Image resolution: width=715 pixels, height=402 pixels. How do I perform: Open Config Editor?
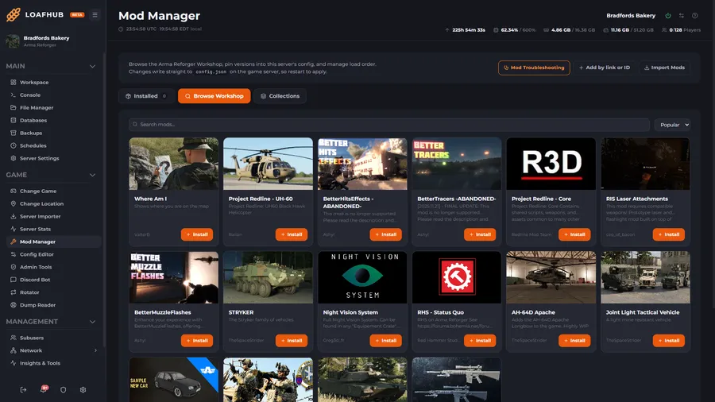[x=53, y=254]
